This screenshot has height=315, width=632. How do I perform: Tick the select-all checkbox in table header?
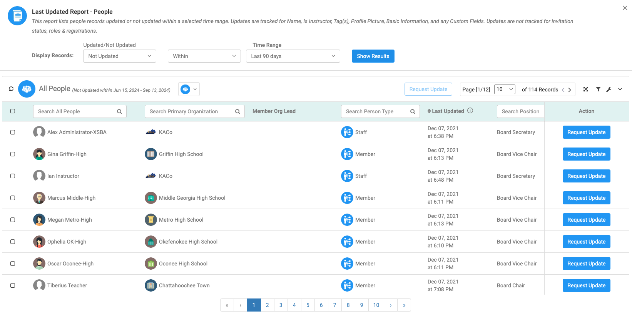click(13, 111)
